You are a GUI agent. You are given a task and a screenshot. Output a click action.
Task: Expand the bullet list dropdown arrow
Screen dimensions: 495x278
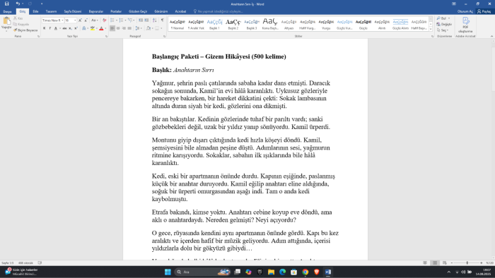(117, 20)
